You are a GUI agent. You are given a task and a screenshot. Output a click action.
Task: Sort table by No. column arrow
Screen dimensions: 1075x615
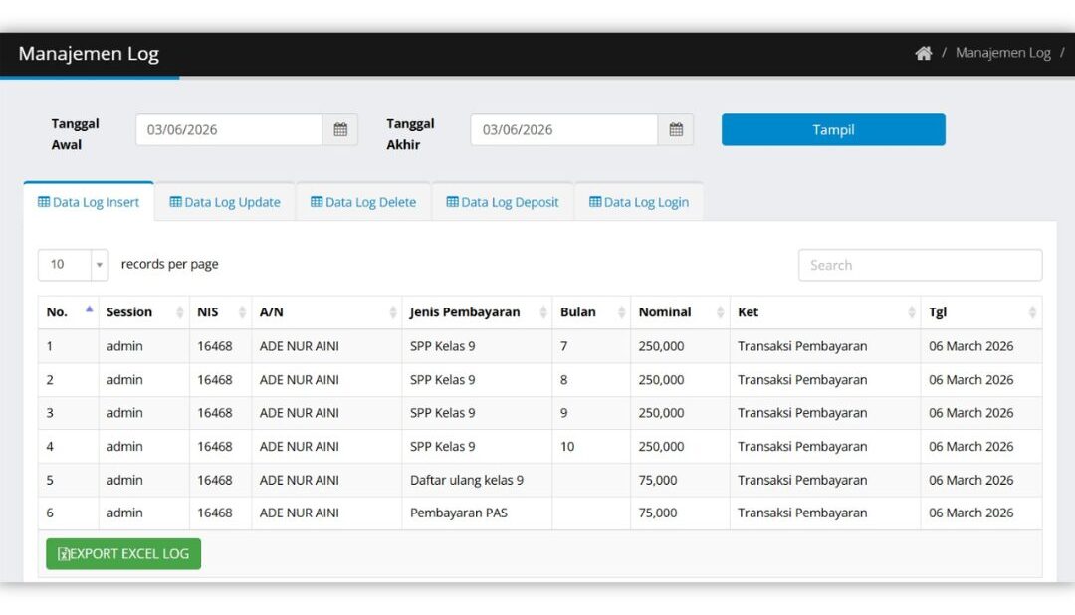tap(89, 309)
